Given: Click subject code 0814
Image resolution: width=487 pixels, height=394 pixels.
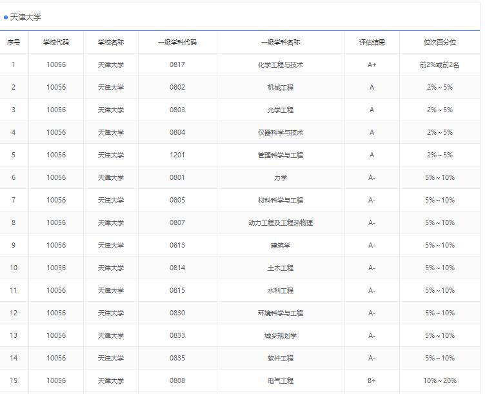Looking at the screenshot, I should coord(177,268).
